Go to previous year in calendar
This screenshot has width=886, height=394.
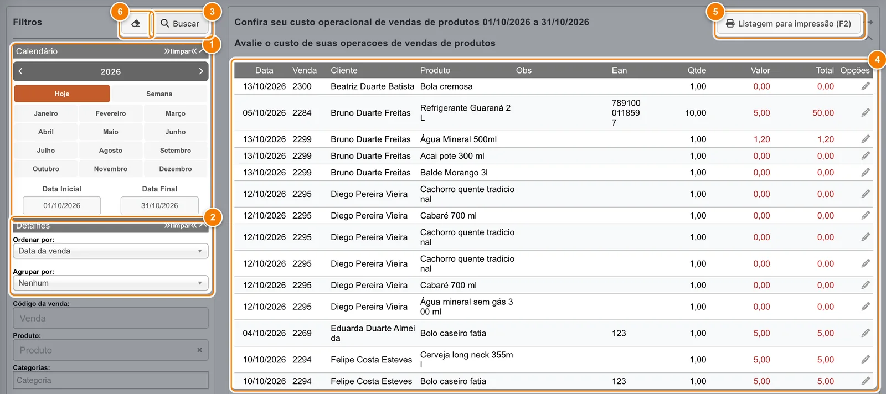tap(20, 71)
